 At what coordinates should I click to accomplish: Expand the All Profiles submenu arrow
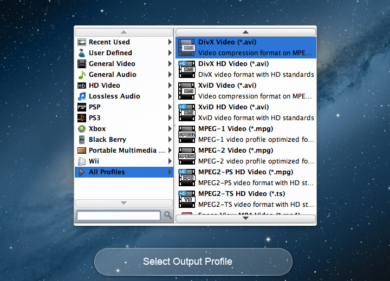click(170, 172)
